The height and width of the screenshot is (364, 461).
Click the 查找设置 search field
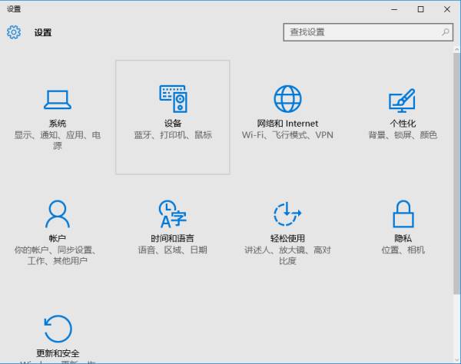368,32
